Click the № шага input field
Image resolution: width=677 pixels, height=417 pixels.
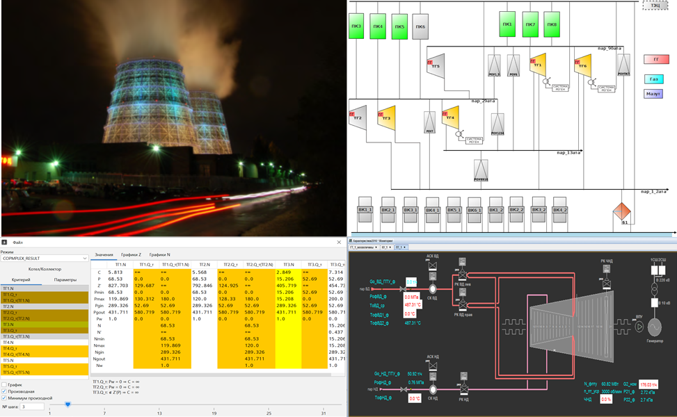point(32,407)
